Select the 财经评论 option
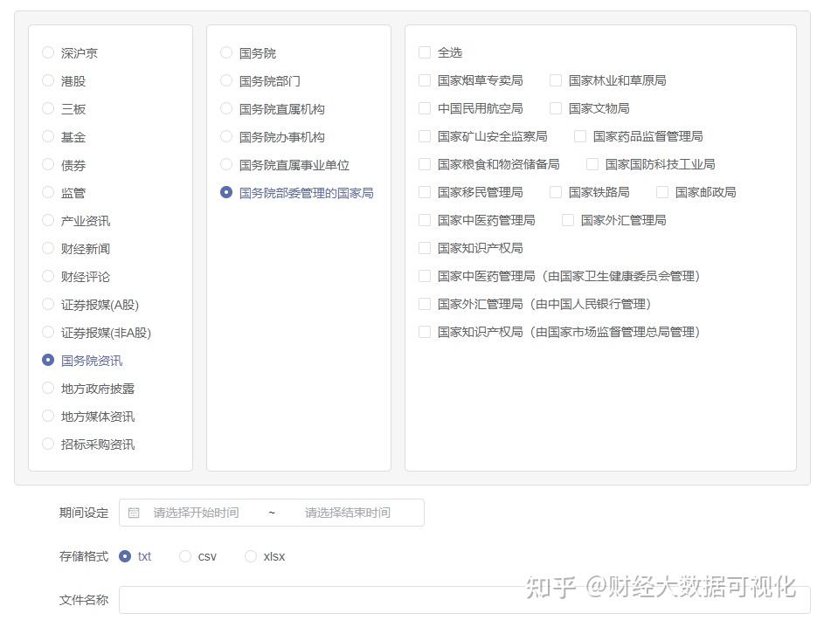The image size is (817, 620). 48,277
